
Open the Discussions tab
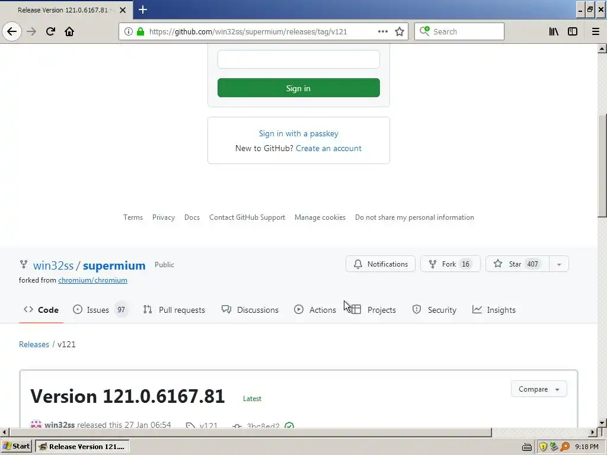pos(250,310)
